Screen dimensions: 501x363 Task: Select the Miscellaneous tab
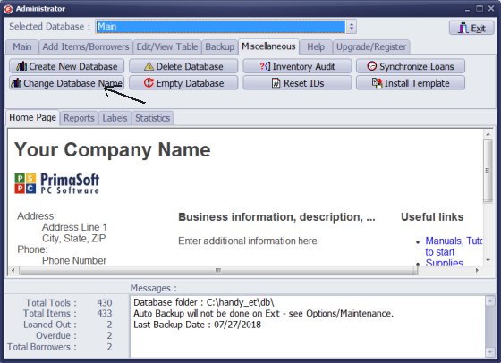[x=268, y=46]
